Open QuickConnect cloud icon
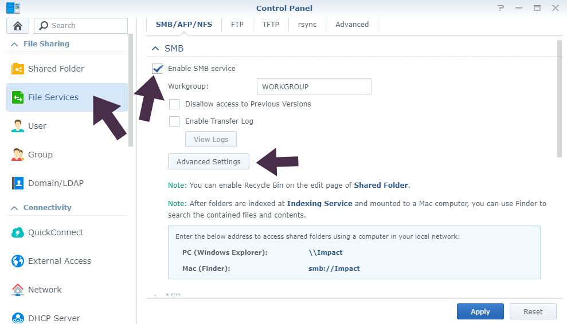Viewport: 567px width, 324px height. coord(18,232)
